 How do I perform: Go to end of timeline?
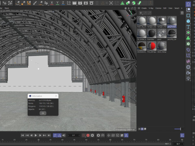pos(49,135)
